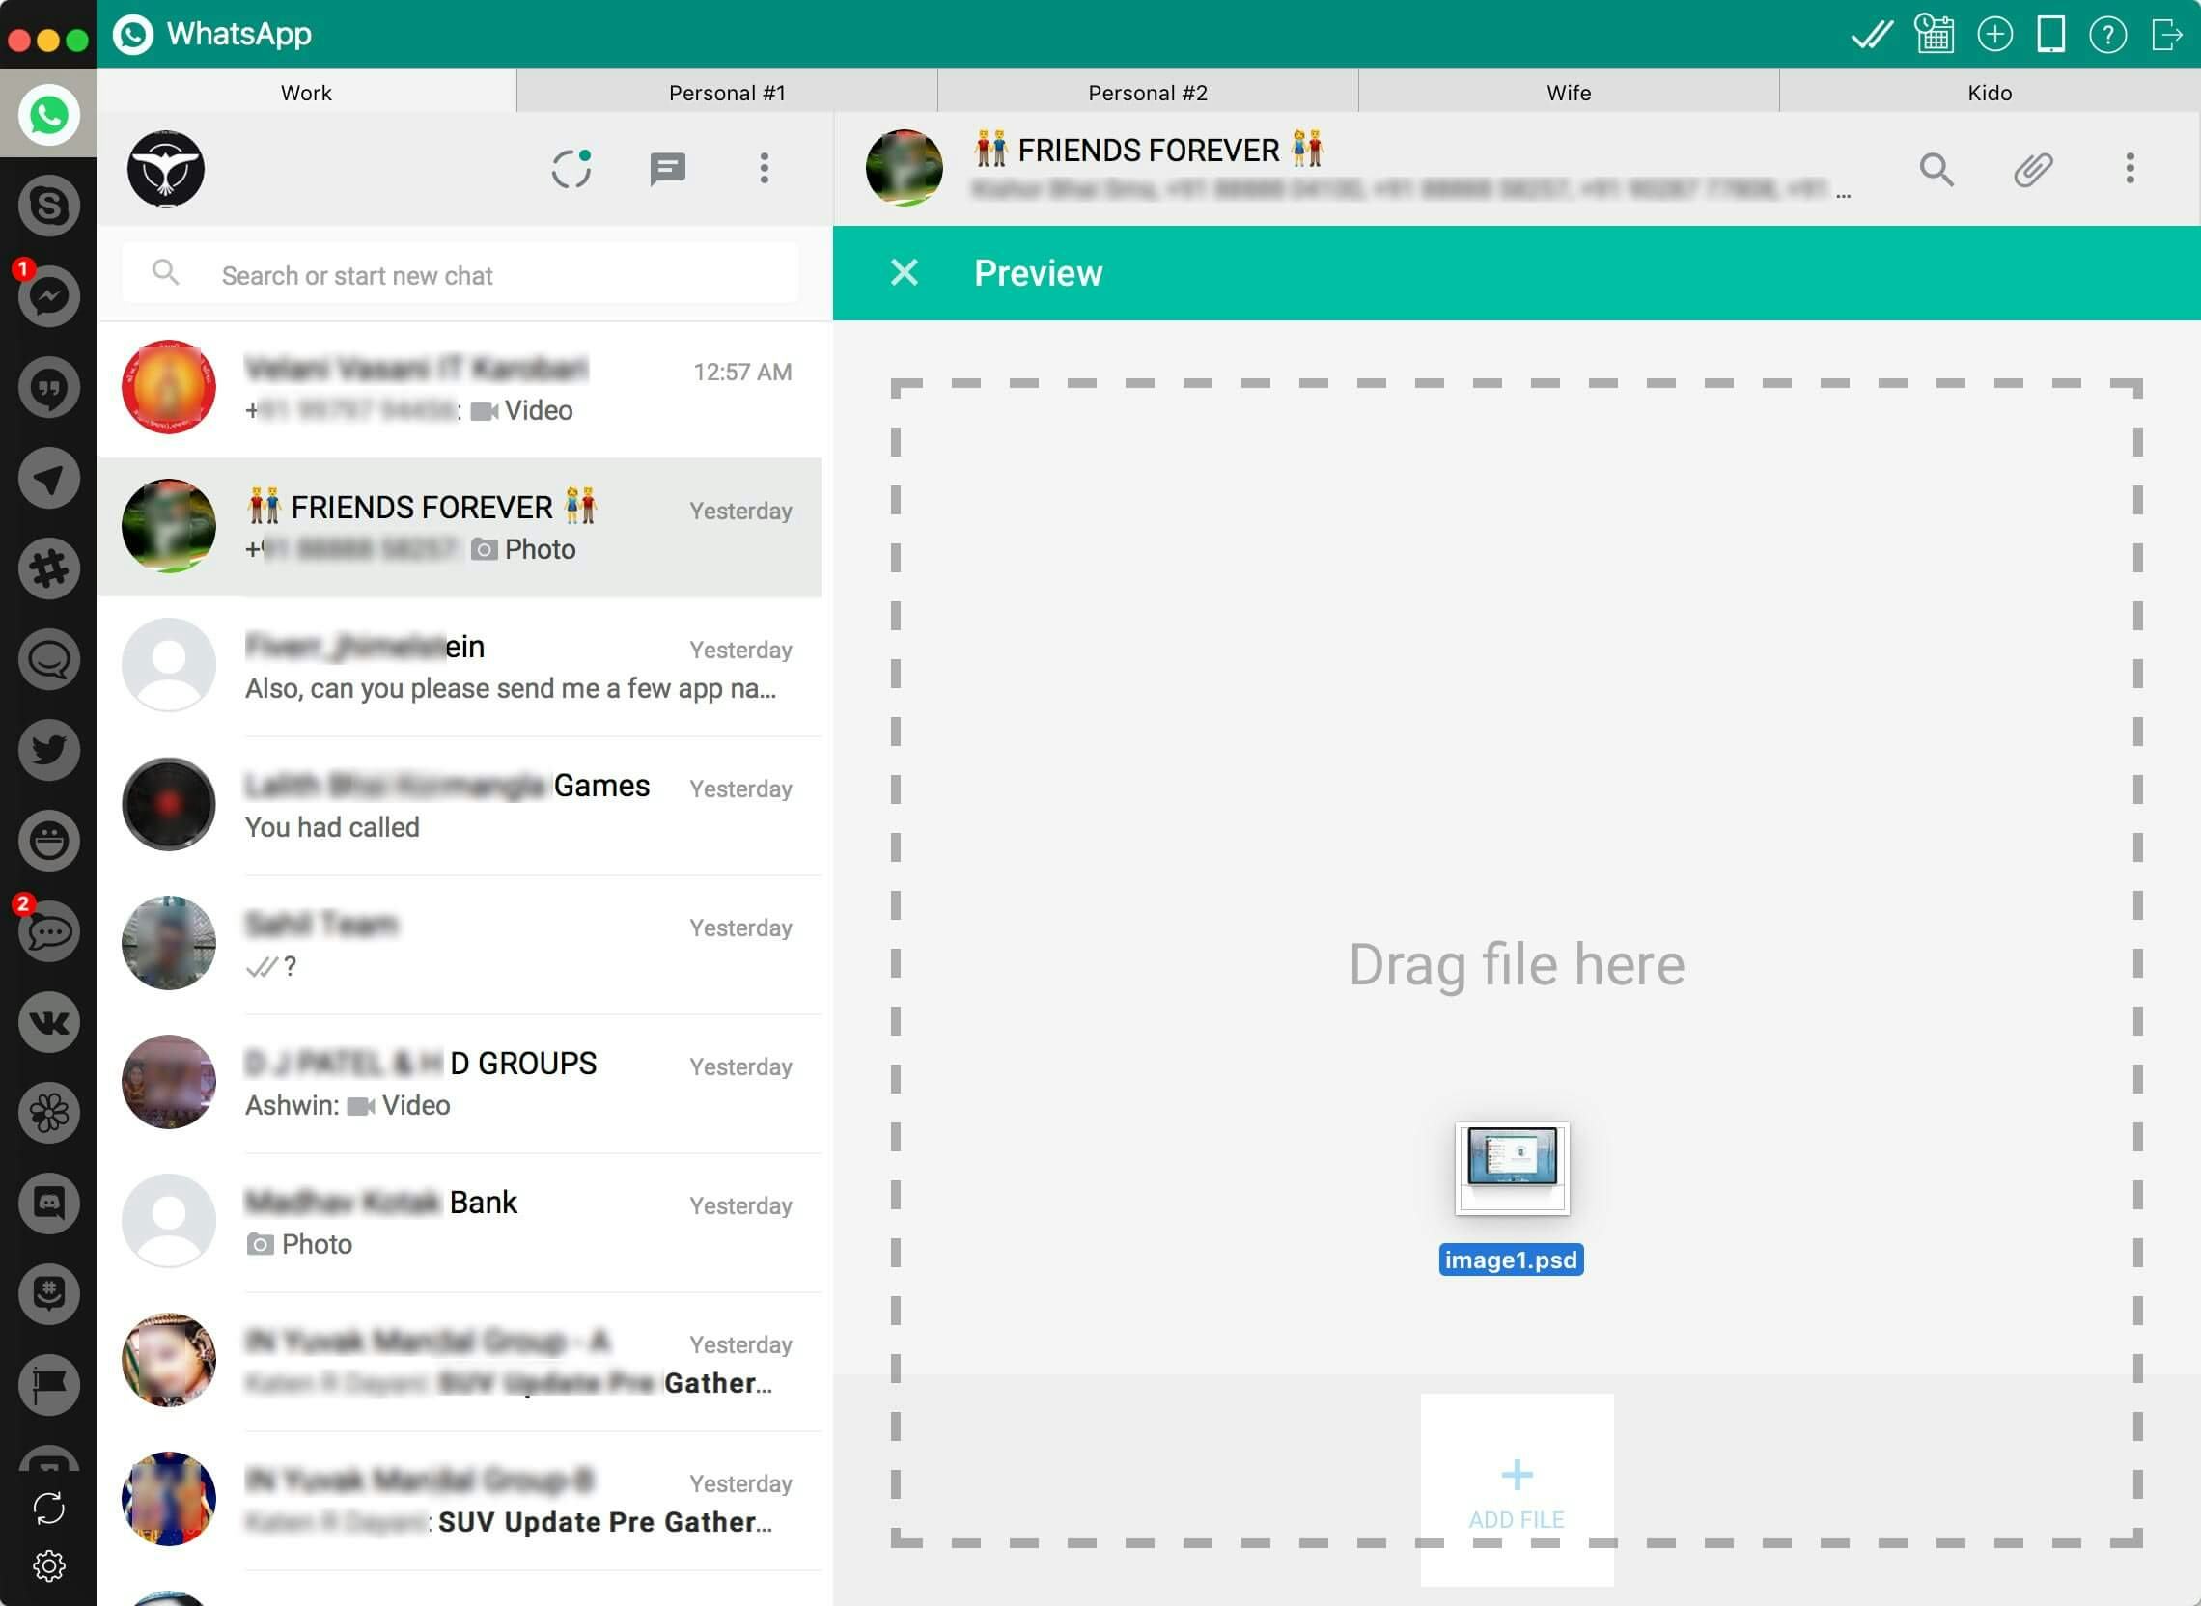Open the settings gear
Image resolution: width=2201 pixels, height=1606 pixels.
[x=48, y=1565]
